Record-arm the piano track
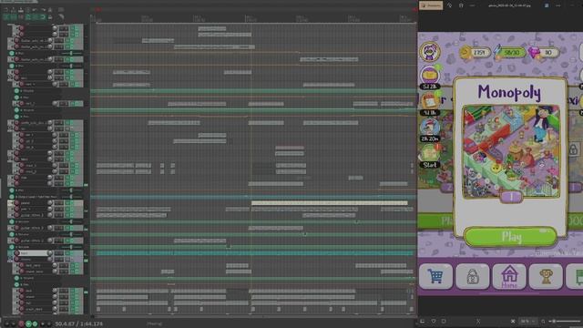The height and width of the screenshot is (328, 583). click(16, 203)
